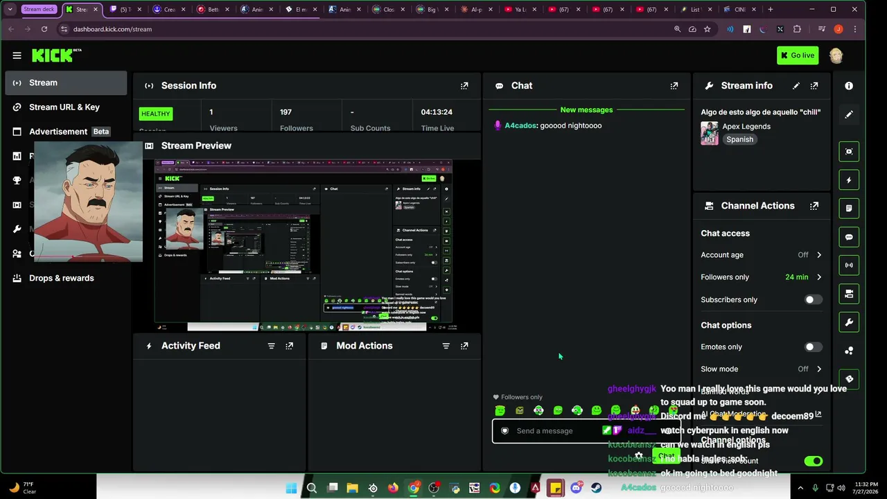
Task: Click the info icon in the right sidebar
Action: click(x=849, y=86)
